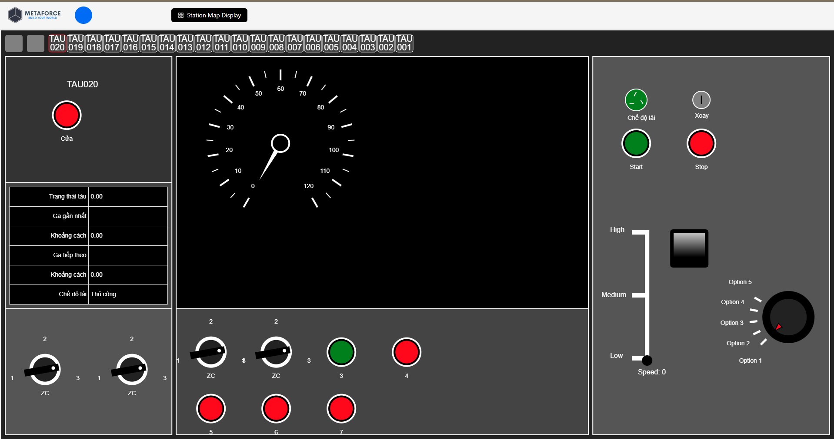The width and height of the screenshot is (834, 440).
Task: Select the TAU 019 tab
Action: click(76, 43)
